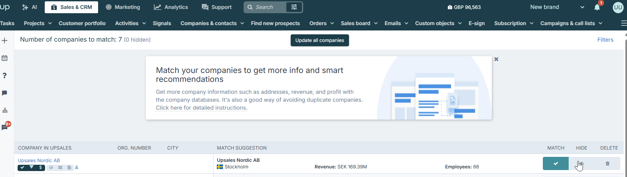Open the UU user avatar menu
Viewport: 627px width, 177px height.
click(x=618, y=7)
